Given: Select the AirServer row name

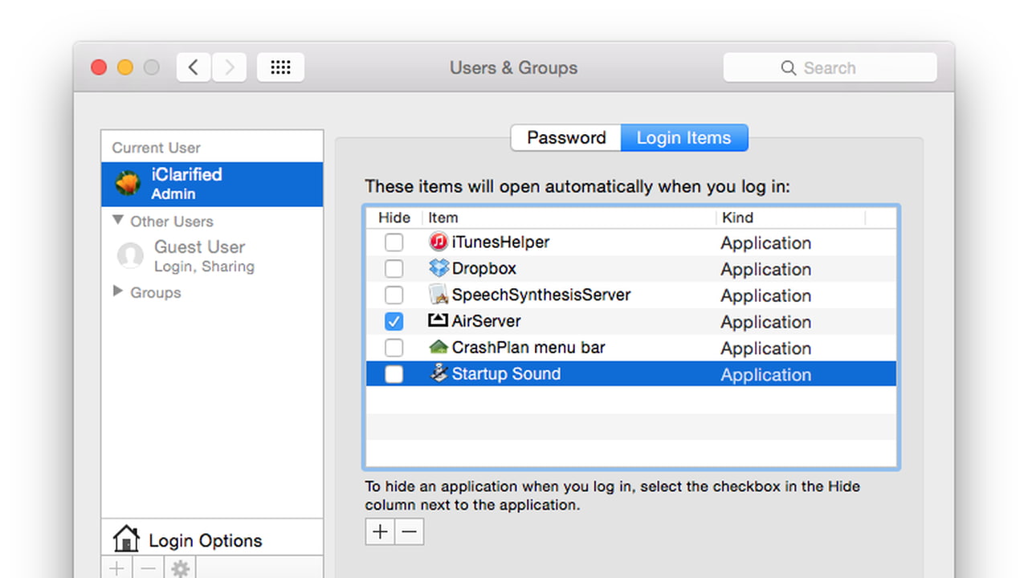Looking at the screenshot, I should 486,321.
